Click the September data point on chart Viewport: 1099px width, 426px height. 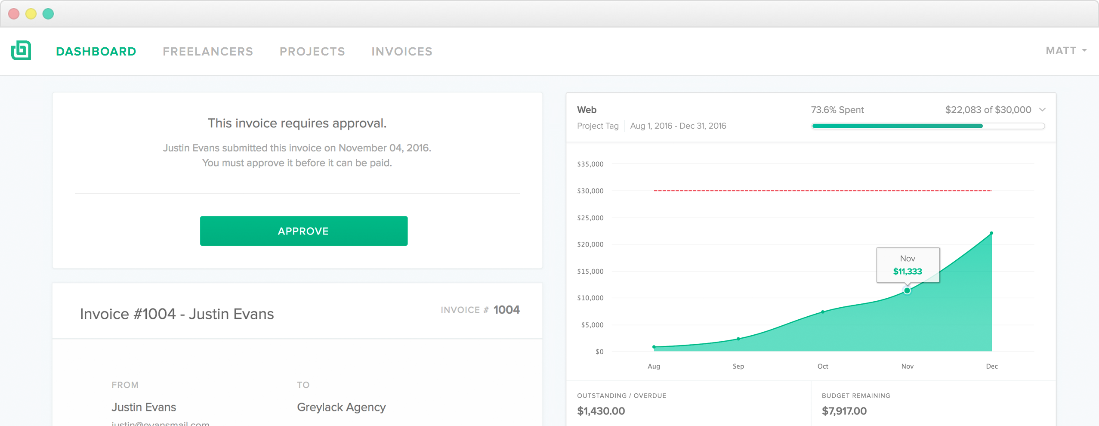point(738,339)
